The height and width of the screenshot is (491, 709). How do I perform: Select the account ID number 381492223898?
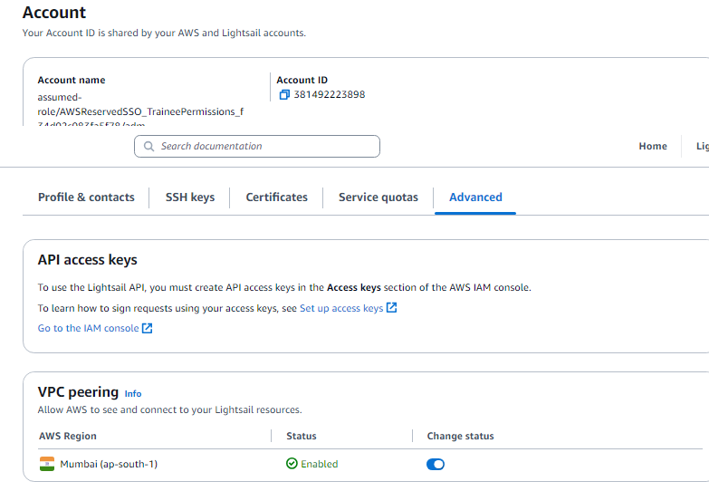(330, 94)
